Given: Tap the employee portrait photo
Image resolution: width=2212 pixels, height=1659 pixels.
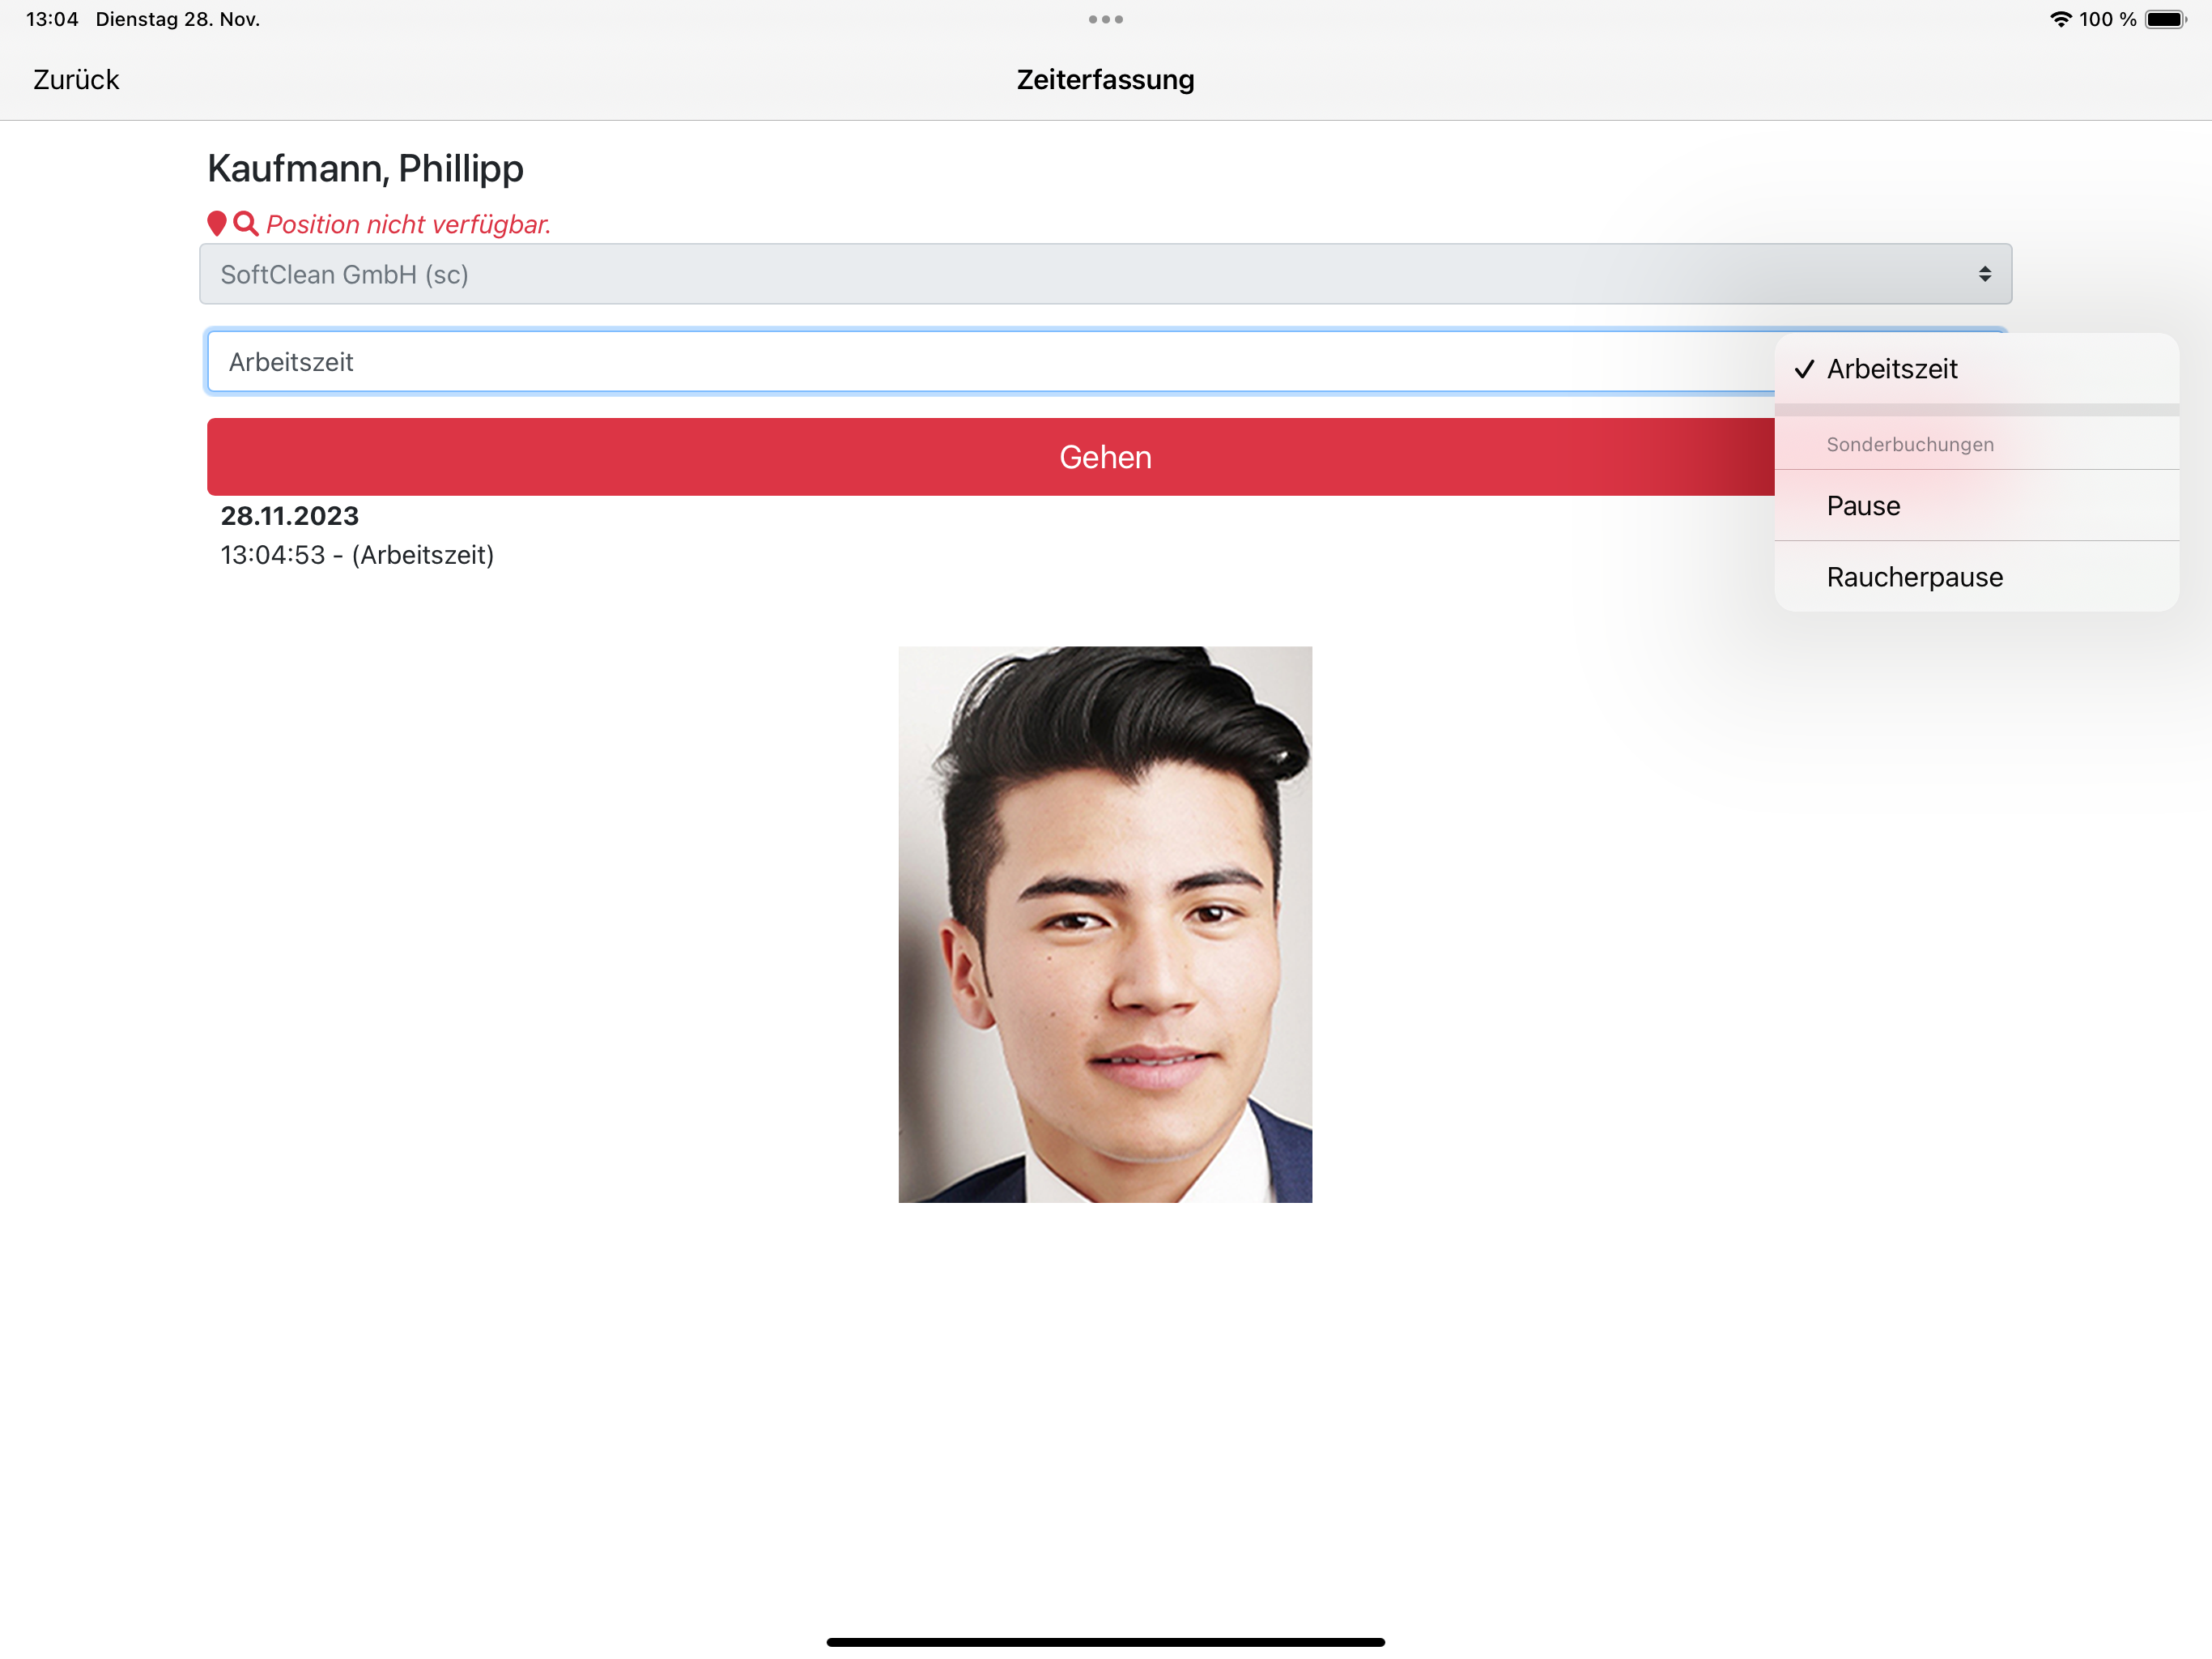Looking at the screenshot, I should coord(1105,924).
